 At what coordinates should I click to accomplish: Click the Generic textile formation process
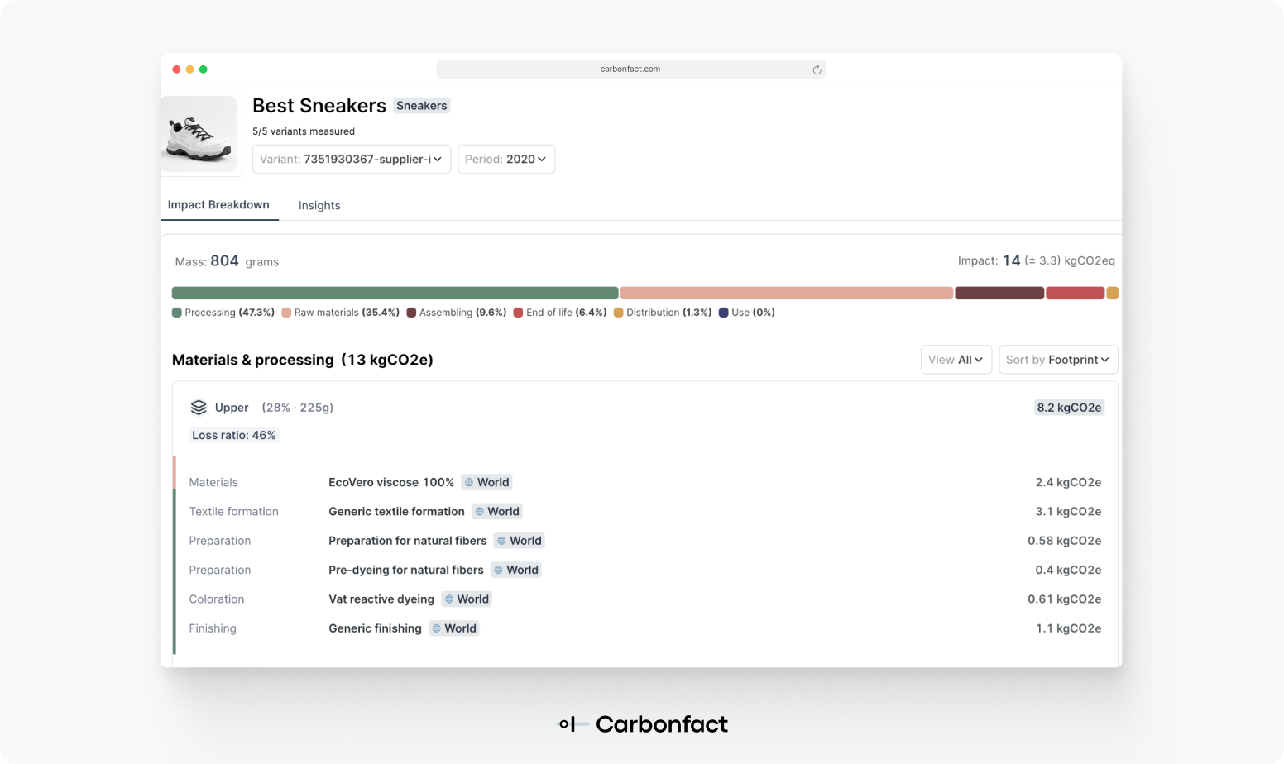(396, 512)
